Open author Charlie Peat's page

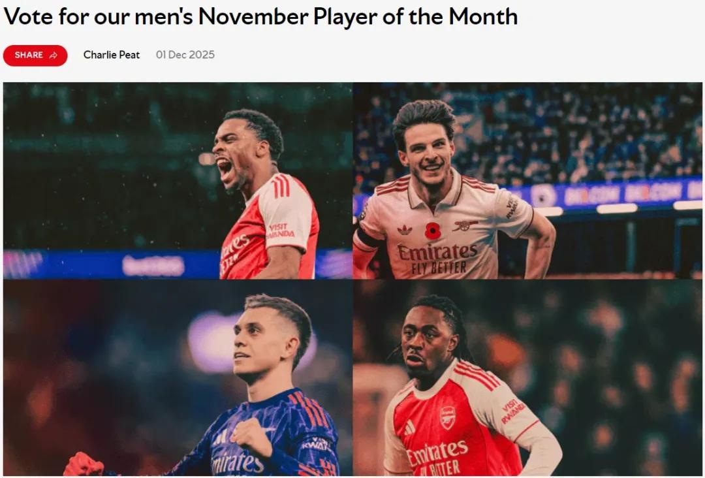point(112,55)
